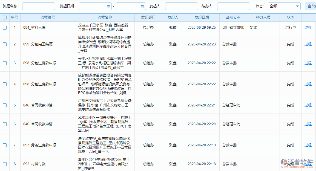This screenshot has width=316, height=171.
Task: Tick the checkbox for 092_材料付款 row
Action: click(x=5, y=164)
